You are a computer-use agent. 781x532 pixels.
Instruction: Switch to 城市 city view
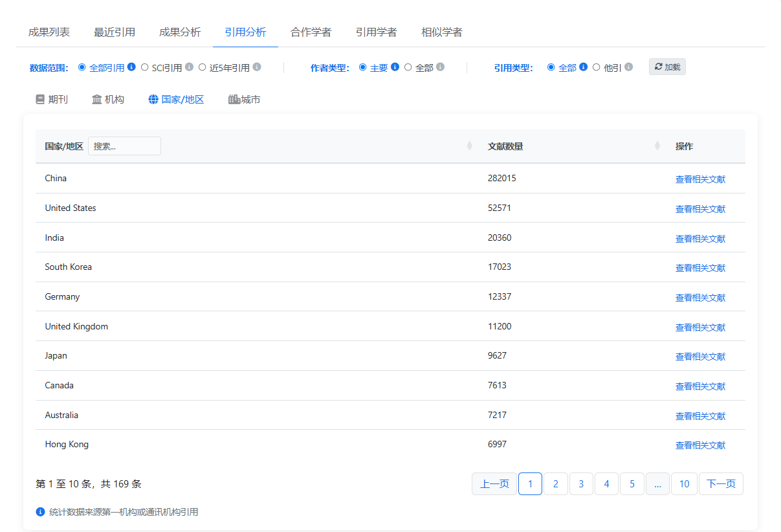[x=245, y=100]
